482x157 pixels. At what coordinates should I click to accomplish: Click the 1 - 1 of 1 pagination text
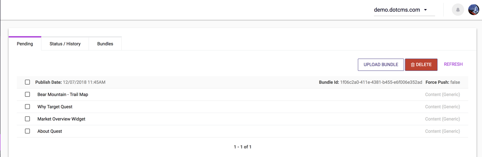tap(242, 147)
